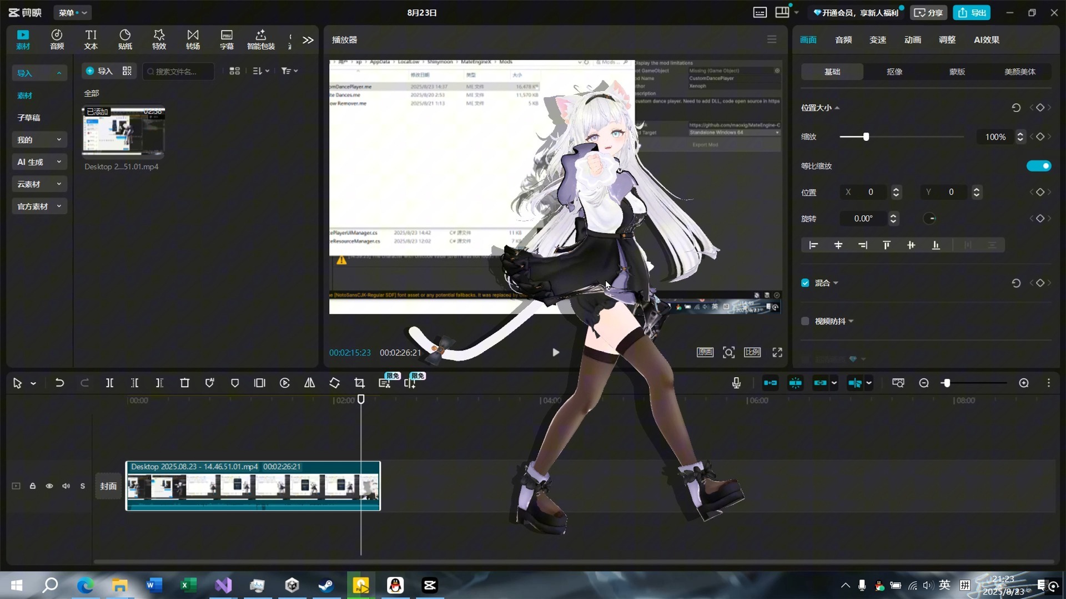The width and height of the screenshot is (1066, 599).
Task: Adjust the timeline zoom slider handle
Action: [947, 383]
